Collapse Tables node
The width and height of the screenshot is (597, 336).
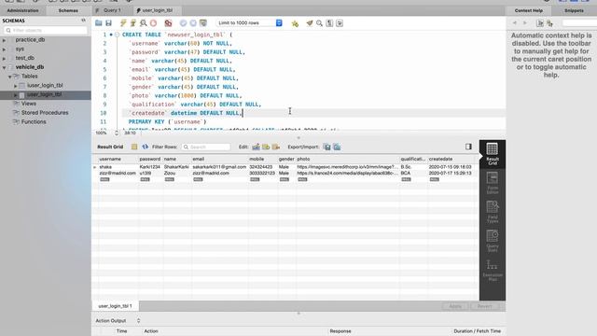point(10,77)
